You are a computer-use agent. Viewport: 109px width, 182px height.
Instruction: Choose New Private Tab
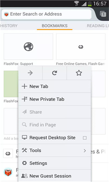pos(54,99)
